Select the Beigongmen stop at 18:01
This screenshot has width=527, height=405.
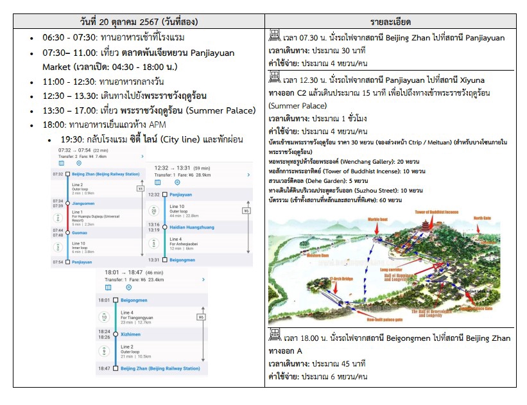point(134,300)
